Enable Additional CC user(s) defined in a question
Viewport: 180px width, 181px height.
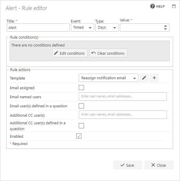(81, 126)
